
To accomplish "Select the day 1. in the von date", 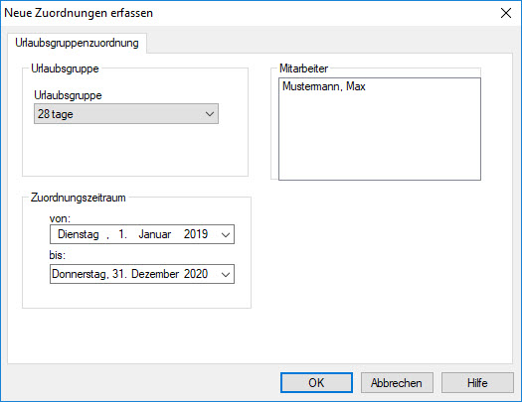I will [122, 234].
